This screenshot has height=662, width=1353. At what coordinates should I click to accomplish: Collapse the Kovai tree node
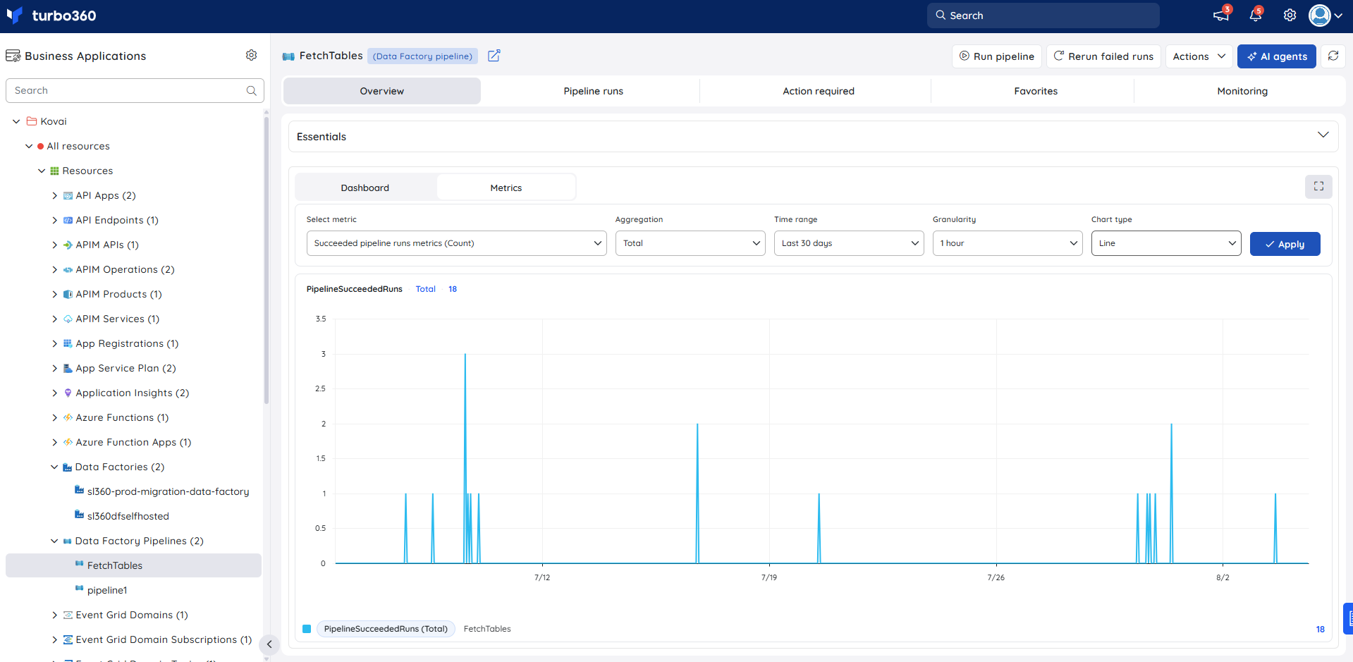[16, 121]
